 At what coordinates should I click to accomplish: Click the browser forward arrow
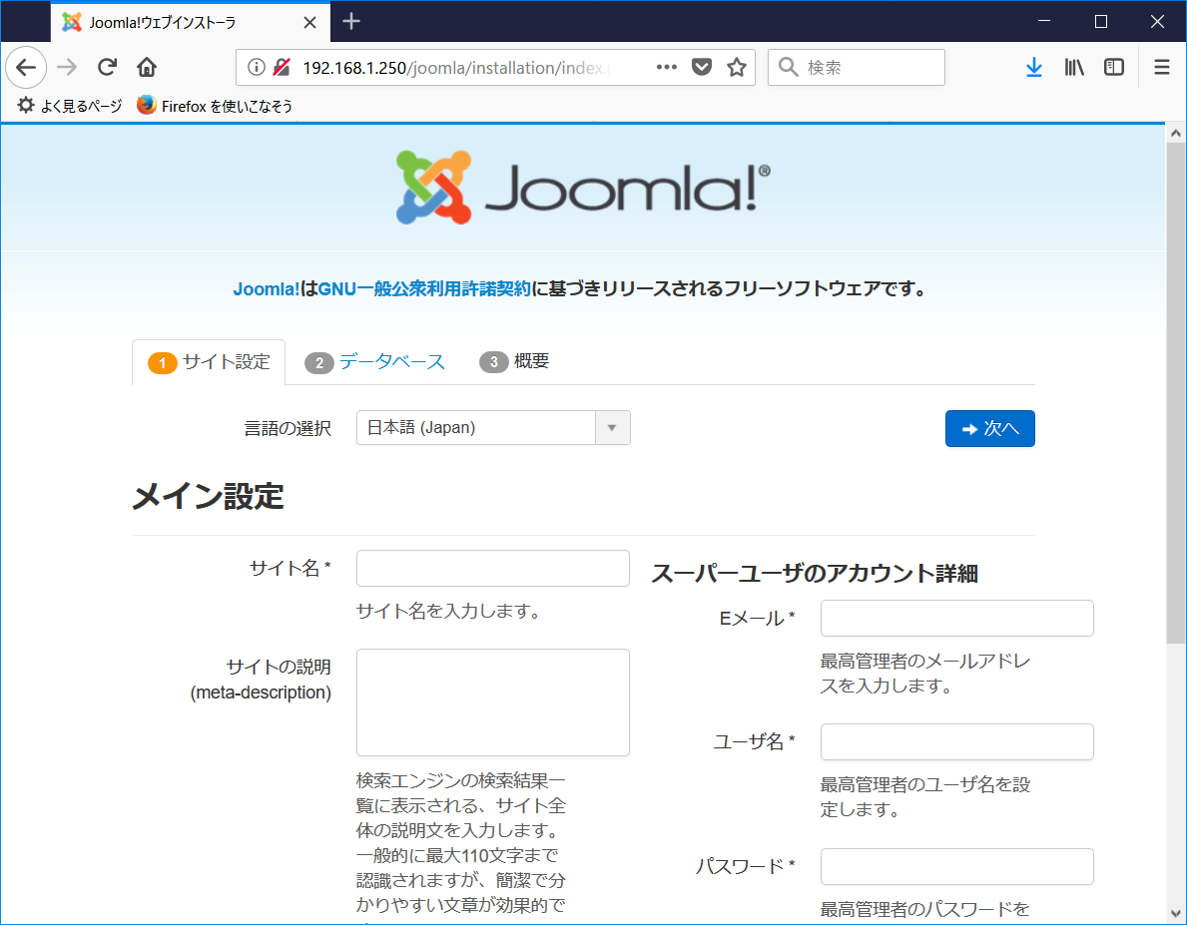(x=67, y=68)
